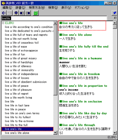Select the right-pane layout icon
The height and width of the screenshot is (140, 118).
coord(28,13)
